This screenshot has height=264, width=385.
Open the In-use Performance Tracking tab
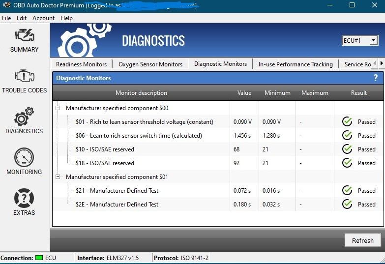[296, 64]
